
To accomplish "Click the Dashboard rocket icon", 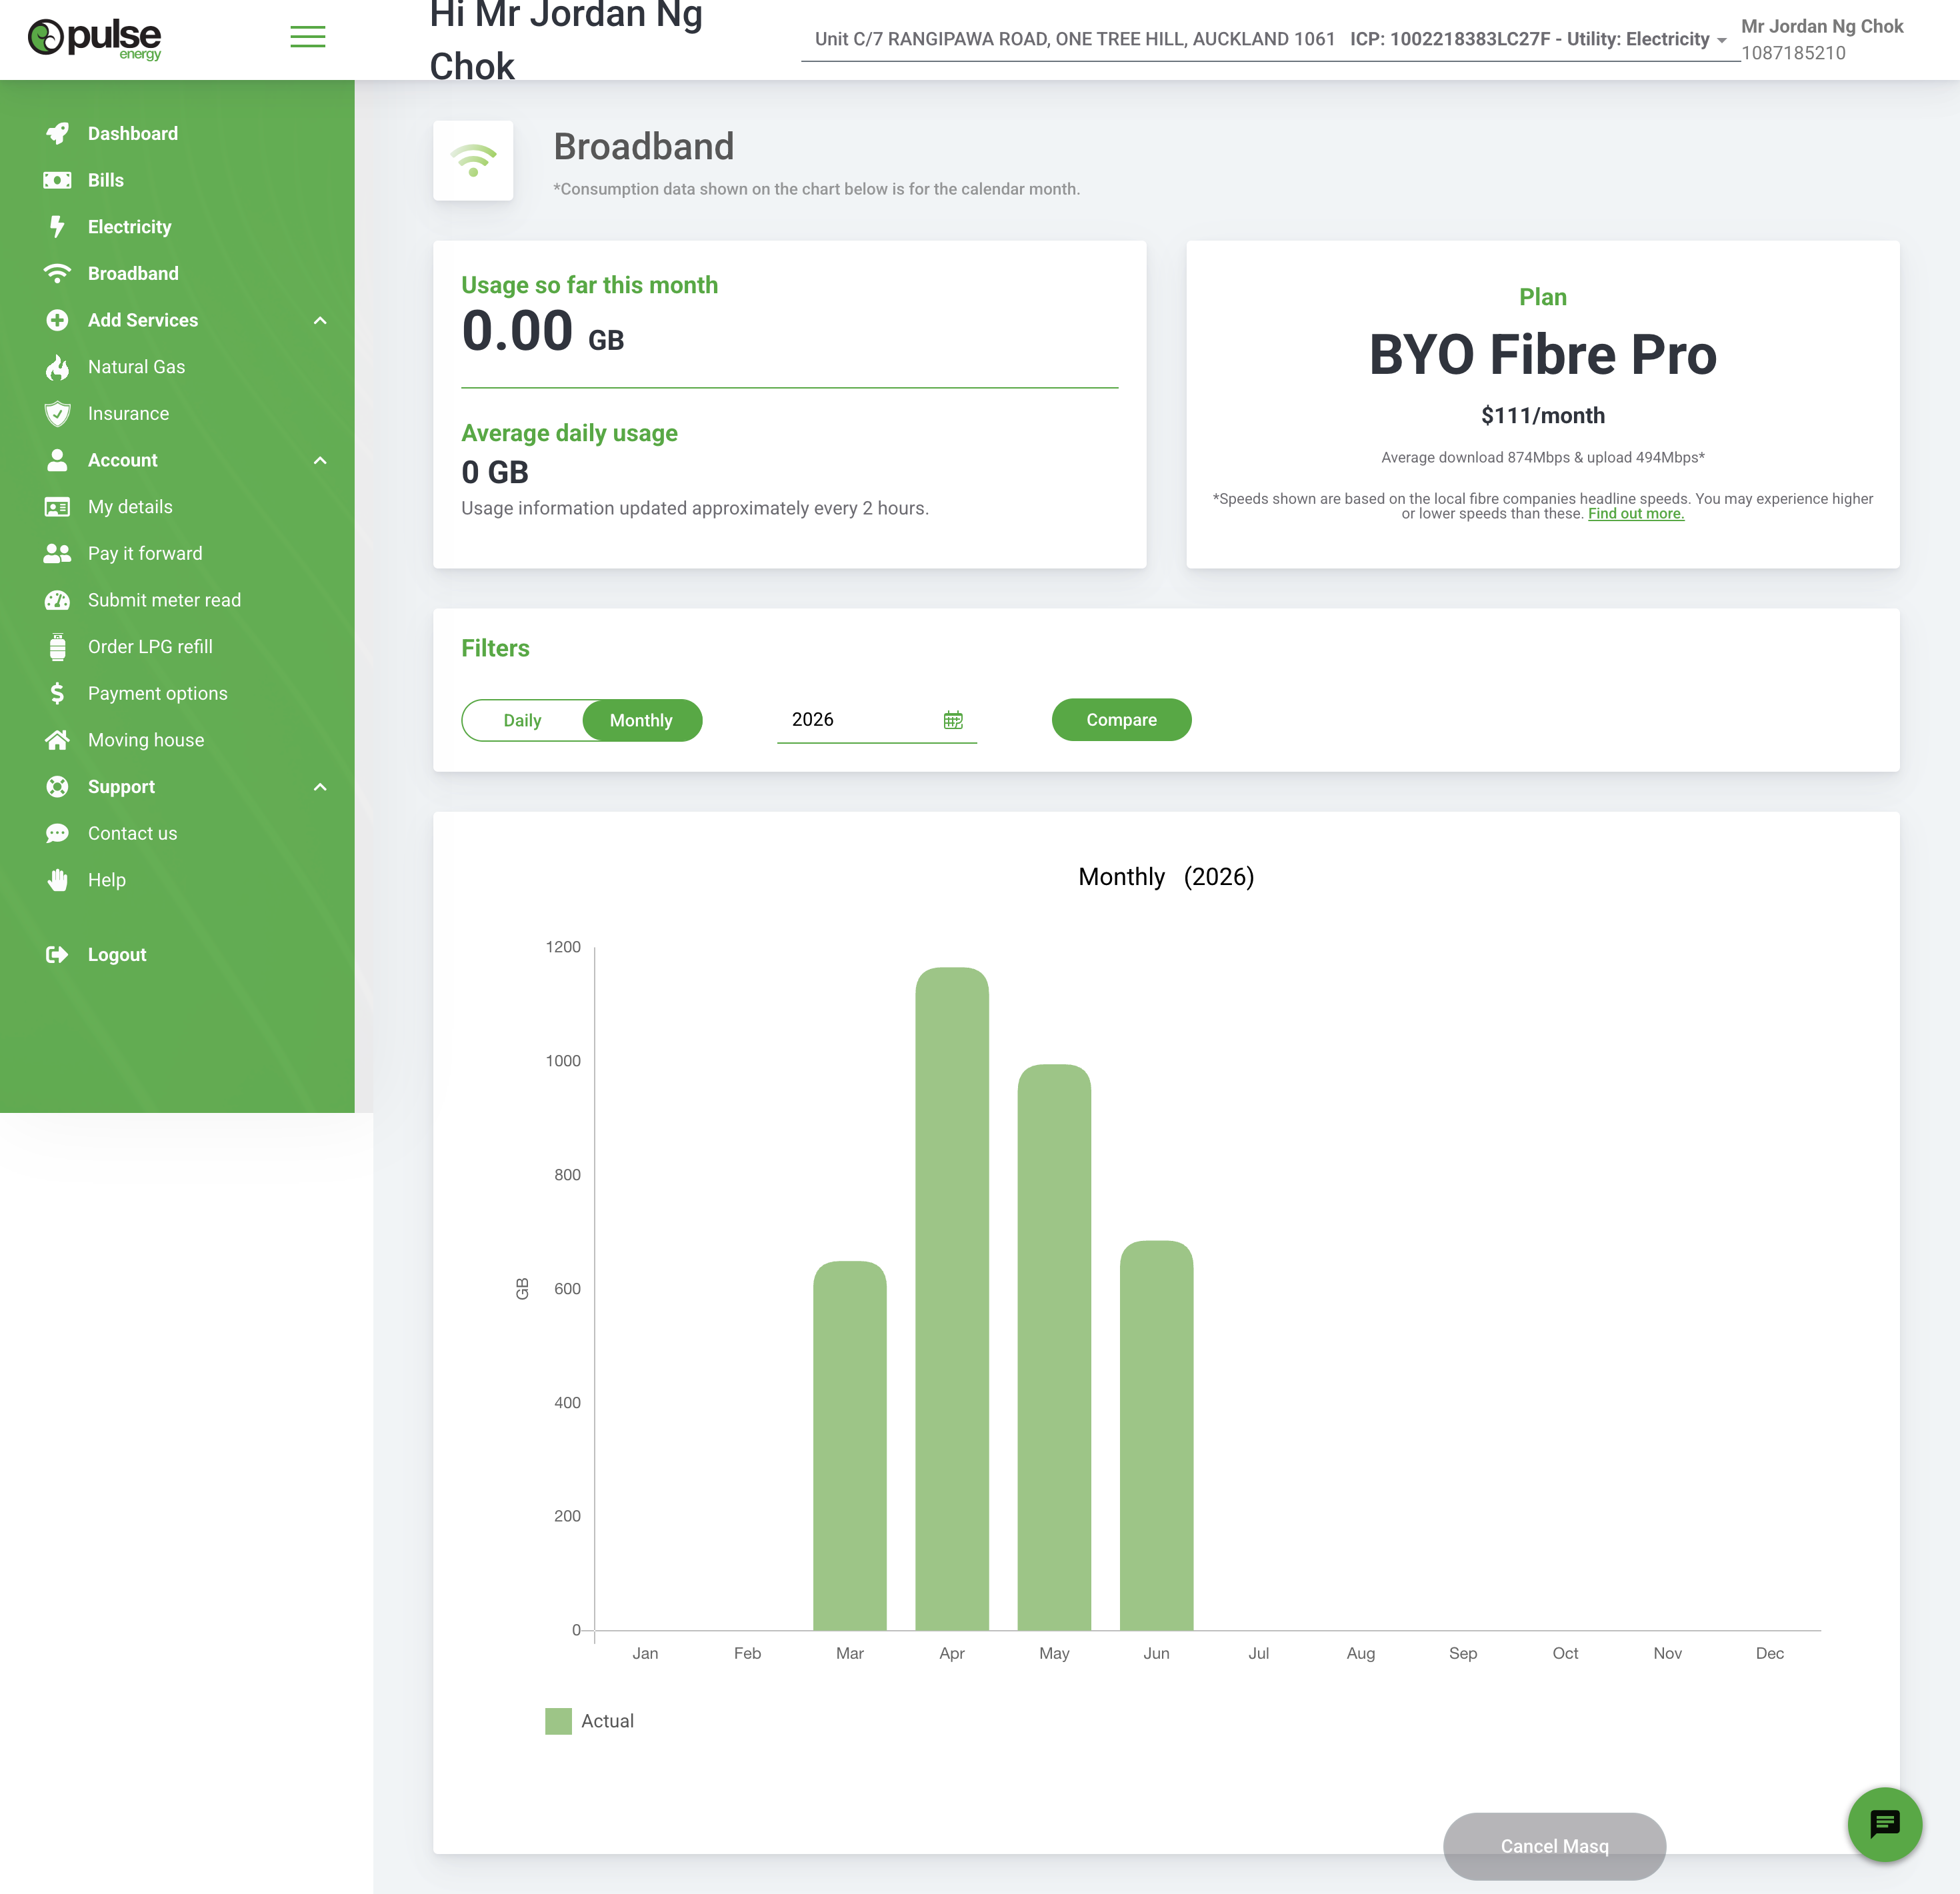I will (x=57, y=133).
